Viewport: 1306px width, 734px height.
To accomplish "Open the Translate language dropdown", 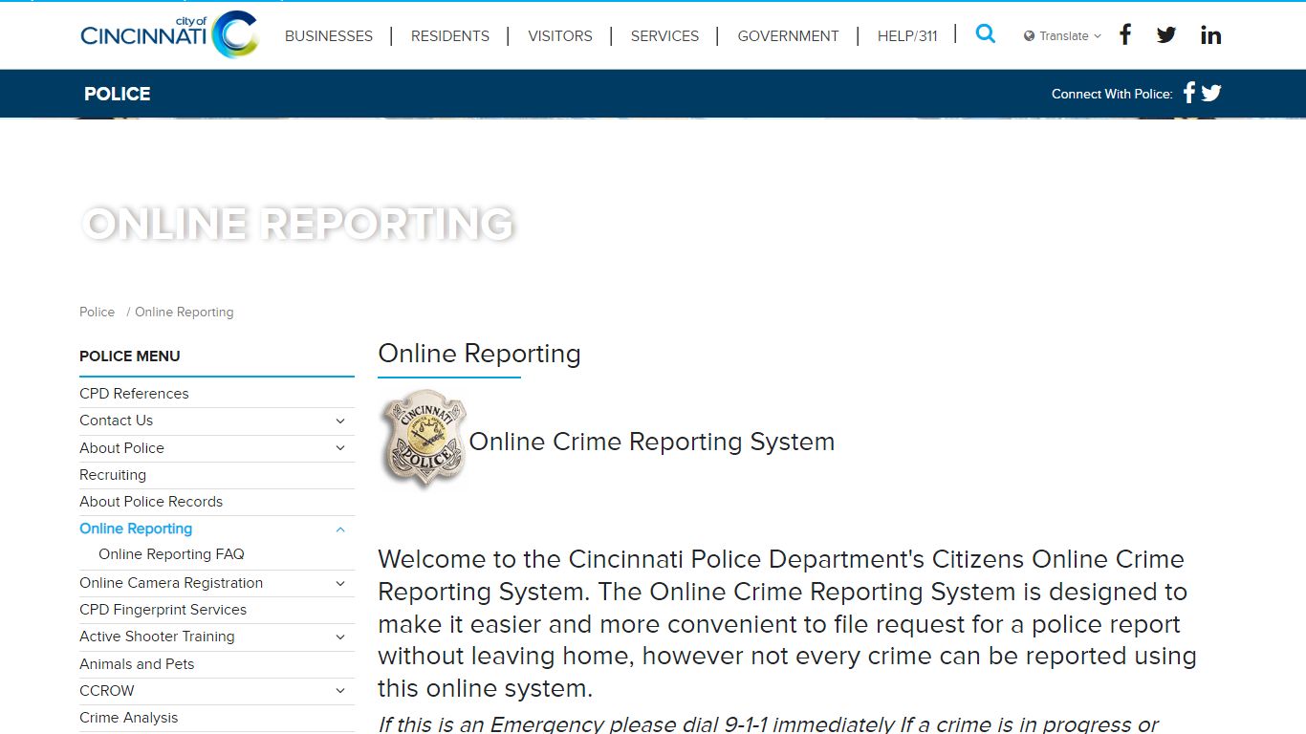I will [1062, 35].
